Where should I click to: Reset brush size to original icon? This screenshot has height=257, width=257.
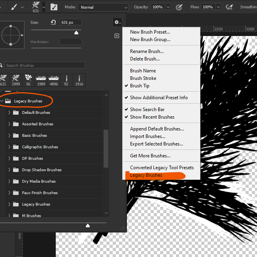click(x=53, y=22)
